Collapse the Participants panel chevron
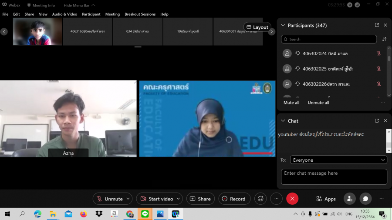 (x=283, y=25)
